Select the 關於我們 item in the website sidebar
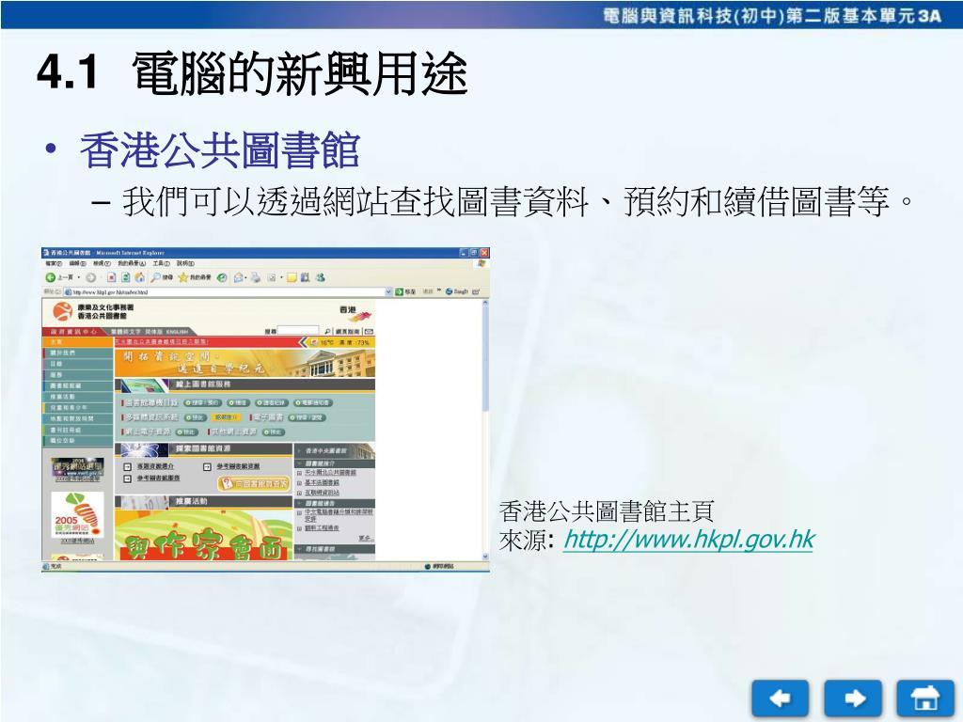The image size is (963, 722). point(79,353)
